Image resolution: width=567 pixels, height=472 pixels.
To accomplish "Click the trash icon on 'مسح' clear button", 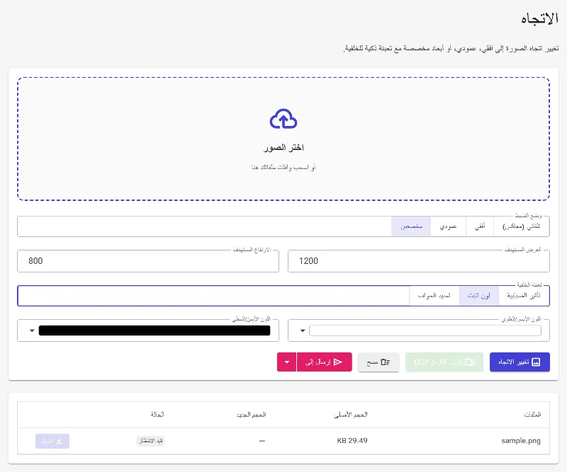I will click(386, 362).
